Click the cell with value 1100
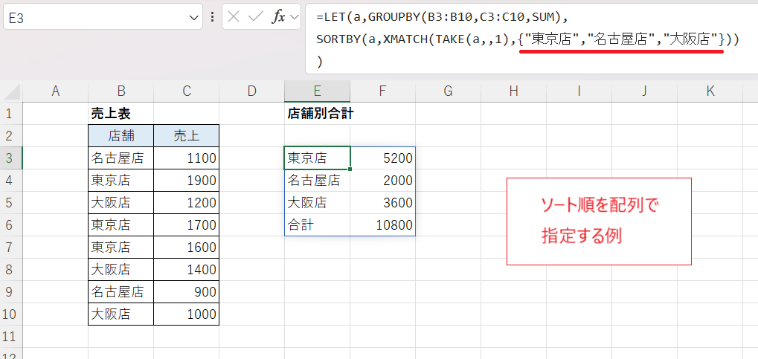Viewport: 758px width, 359px height. click(187, 158)
